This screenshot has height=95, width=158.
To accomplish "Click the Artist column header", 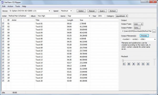I will click(23, 20).
